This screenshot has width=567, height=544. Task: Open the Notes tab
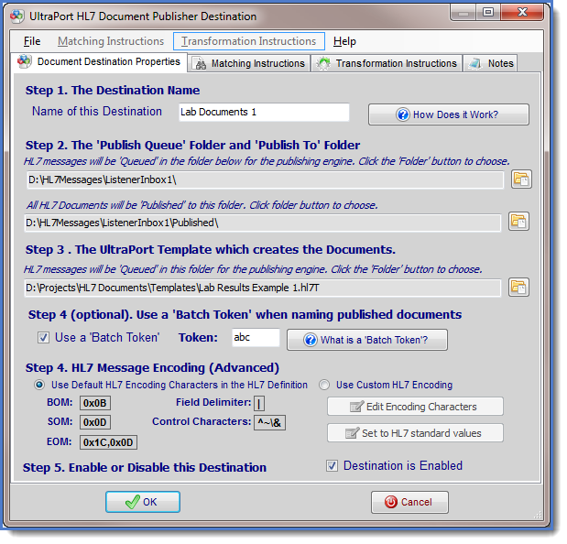(490, 63)
